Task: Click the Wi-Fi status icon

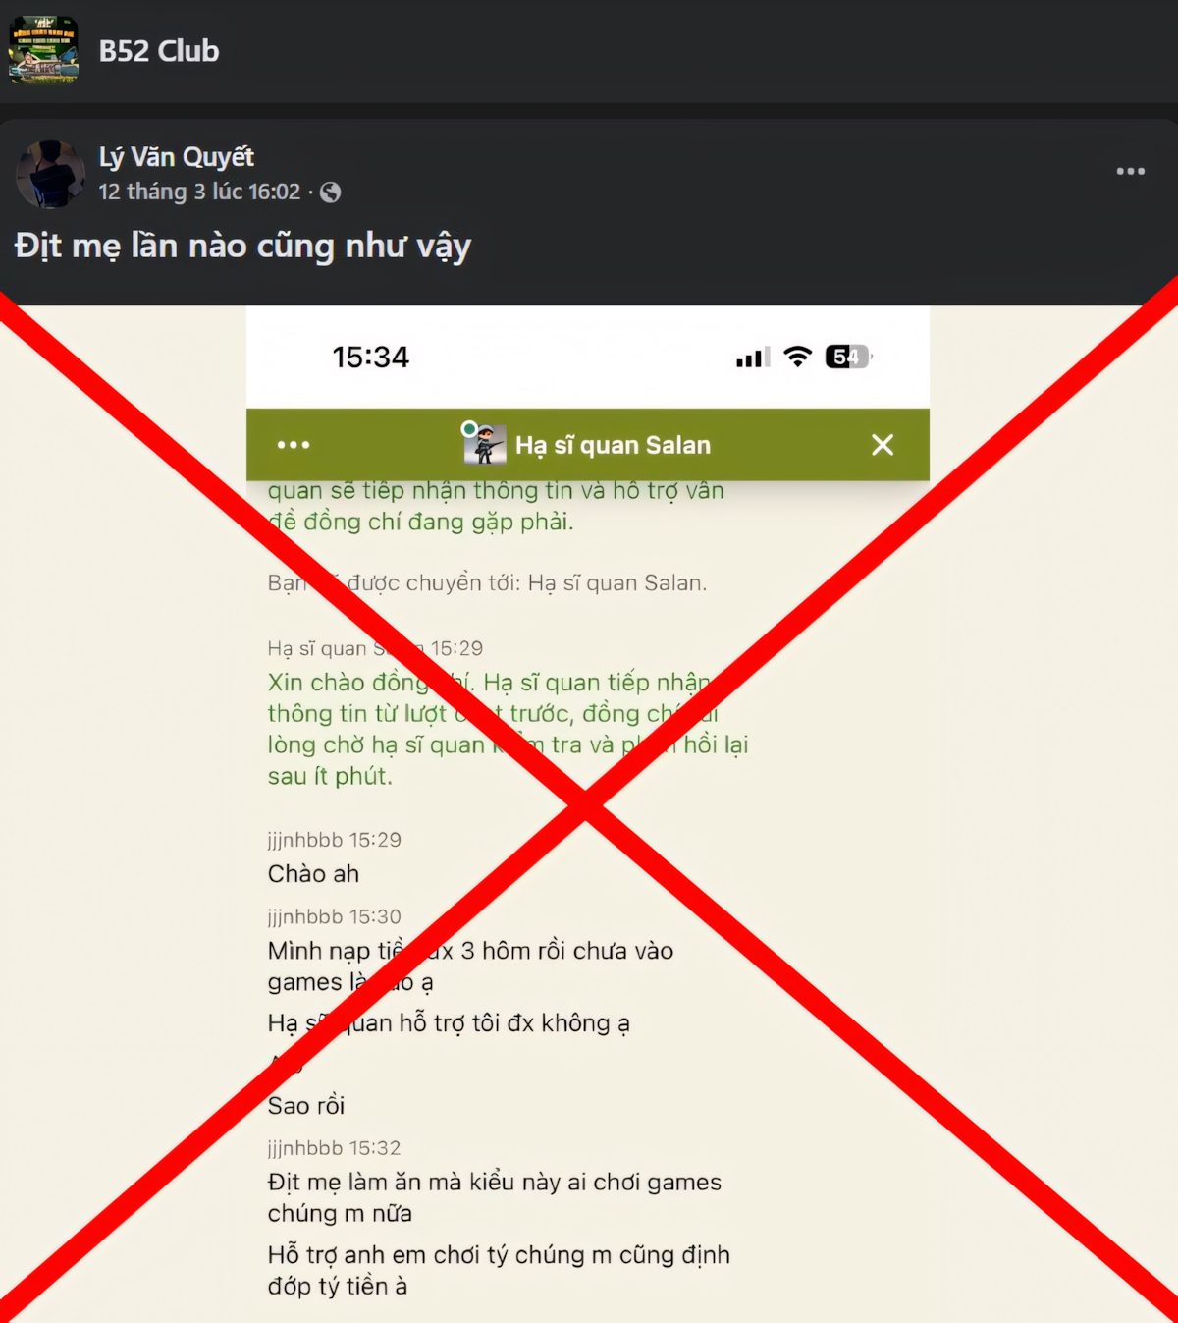Action: 798,357
